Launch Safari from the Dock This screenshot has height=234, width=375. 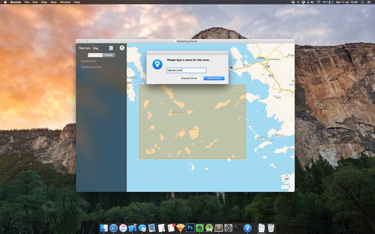(x=113, y=228)
